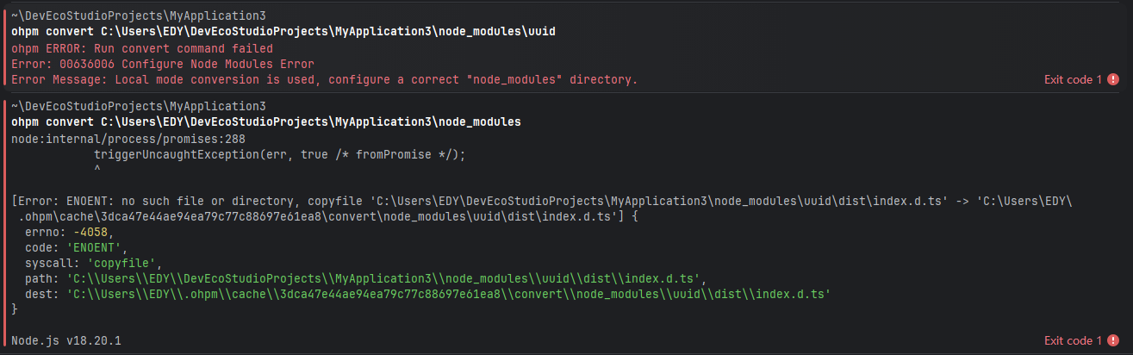Click the working directory path above the second command
The width and height of the screenshot is (1133, 355).
tap(139, 107)
